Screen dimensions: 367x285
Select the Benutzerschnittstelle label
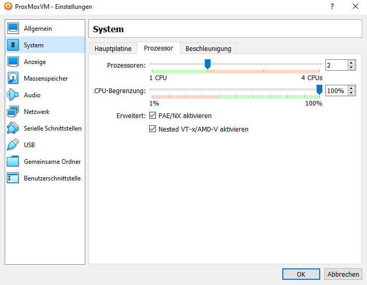click(52, 178)
